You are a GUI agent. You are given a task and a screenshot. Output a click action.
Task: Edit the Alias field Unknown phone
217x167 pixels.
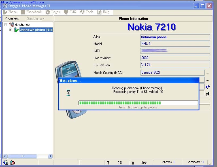pyautogui.click(x=175, y=37)
